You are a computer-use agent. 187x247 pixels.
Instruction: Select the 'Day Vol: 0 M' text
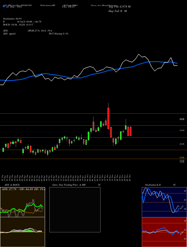point(117,11)
